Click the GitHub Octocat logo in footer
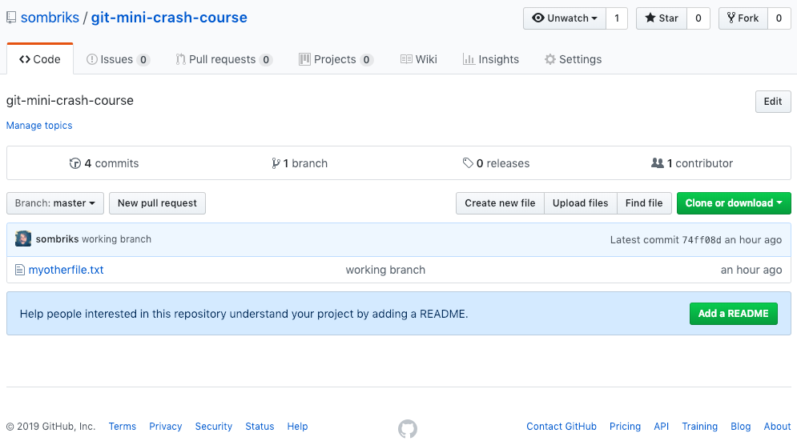 point(408,428)
